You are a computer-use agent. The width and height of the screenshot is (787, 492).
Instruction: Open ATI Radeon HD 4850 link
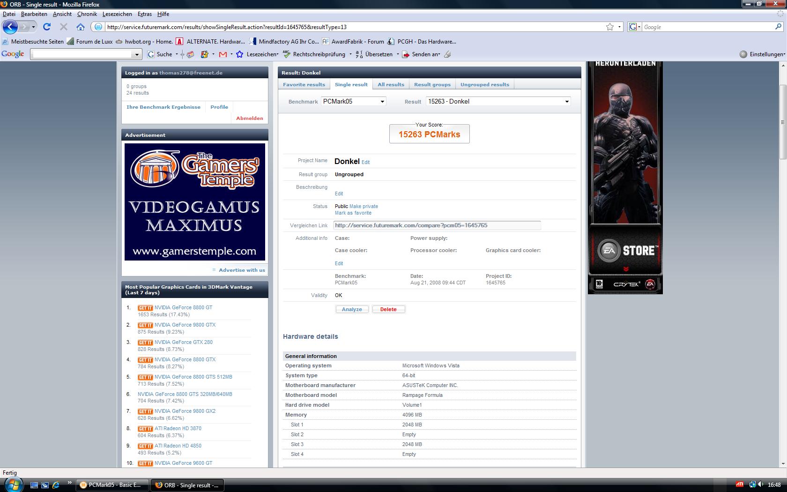pos(178,446)
